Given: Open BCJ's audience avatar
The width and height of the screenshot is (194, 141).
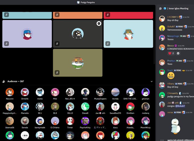Looking at the screenshot, I should (40, 107).
